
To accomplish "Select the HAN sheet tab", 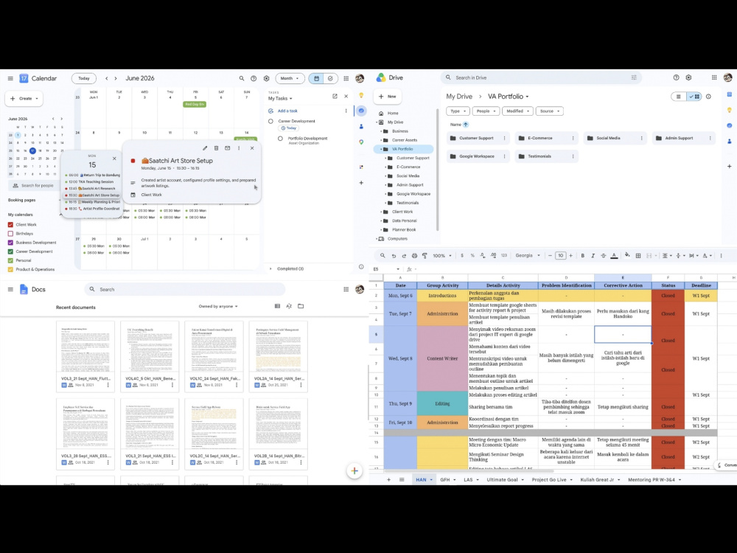I will [424, 480].
